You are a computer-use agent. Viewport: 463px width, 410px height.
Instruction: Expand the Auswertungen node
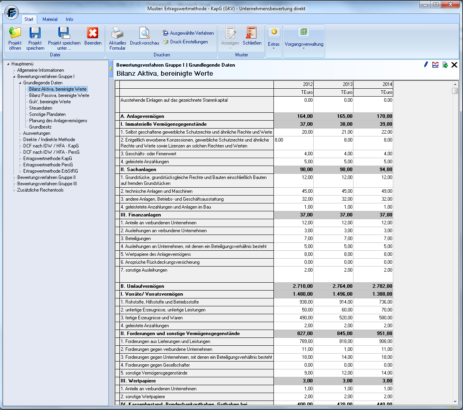coord(20,133)
